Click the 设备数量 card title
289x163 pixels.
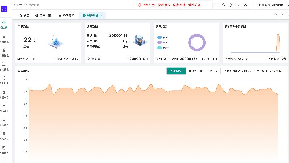92,26
